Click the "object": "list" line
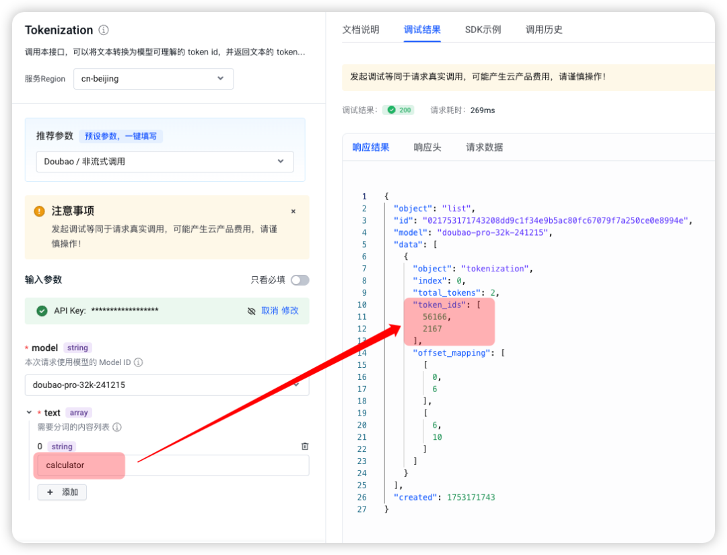This screenshot has height=555, width=727. click(x=434, y=209)
